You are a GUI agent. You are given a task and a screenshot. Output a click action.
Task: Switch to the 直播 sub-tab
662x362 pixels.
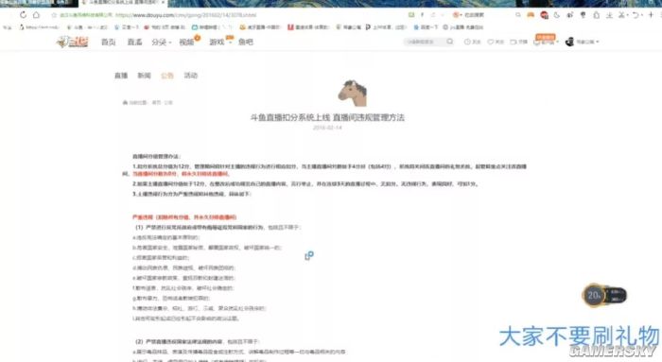(x=121, y=76)
